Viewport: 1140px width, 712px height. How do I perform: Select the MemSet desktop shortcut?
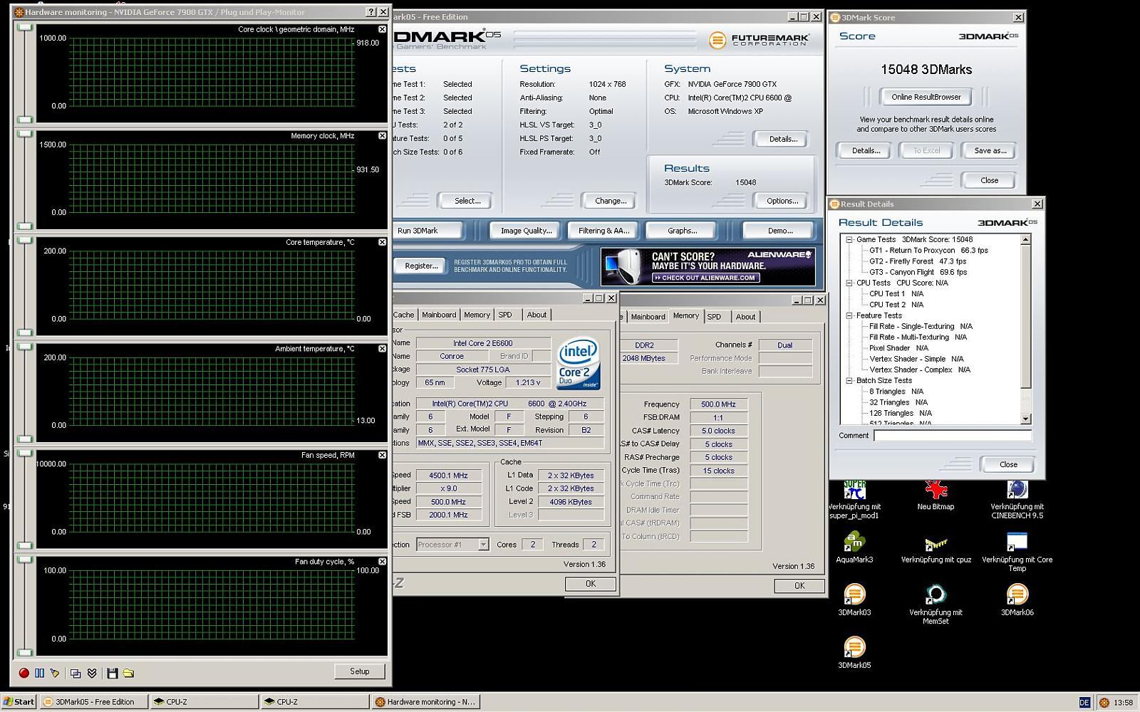point(936,604)
